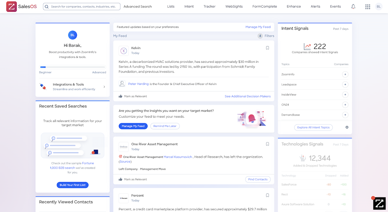Click See Additional Decision Makers
This screenshot has height=212, width=388.
(x=248, y=96)
